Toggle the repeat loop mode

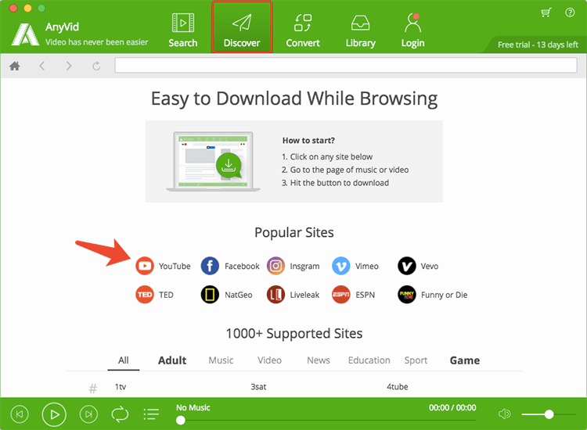point(120,414)
